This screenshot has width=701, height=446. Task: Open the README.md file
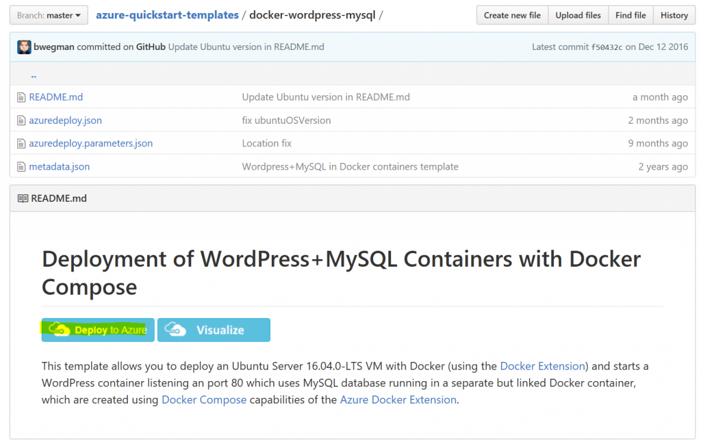pyautogui.click(x=56, y=97)
